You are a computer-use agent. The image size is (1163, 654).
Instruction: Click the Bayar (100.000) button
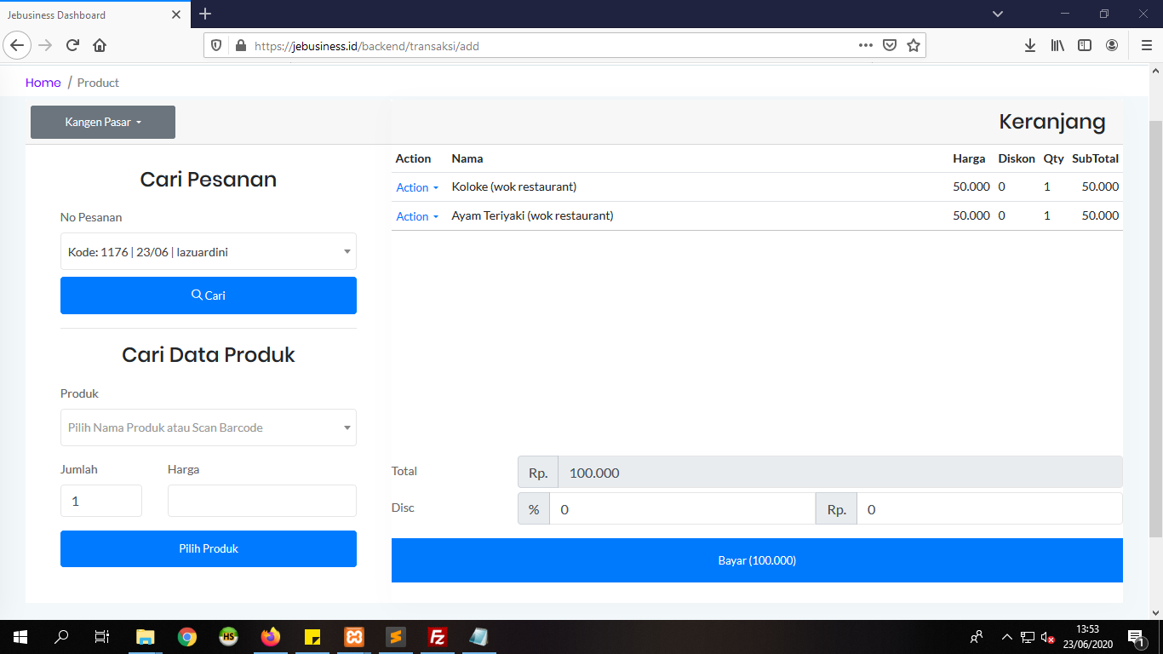point(757,560)
